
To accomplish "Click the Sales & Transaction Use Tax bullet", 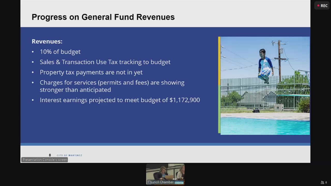I will point(105,62).
